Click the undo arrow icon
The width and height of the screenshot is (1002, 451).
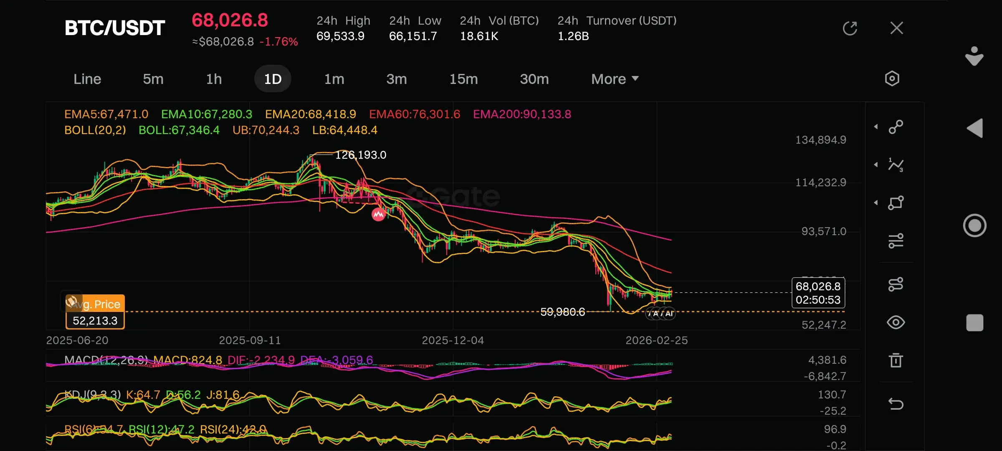tap(896, 404)
